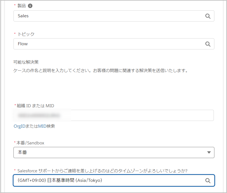Click the 組織 ID または MID input box
The image size is (227, 193).
[140, 115]
